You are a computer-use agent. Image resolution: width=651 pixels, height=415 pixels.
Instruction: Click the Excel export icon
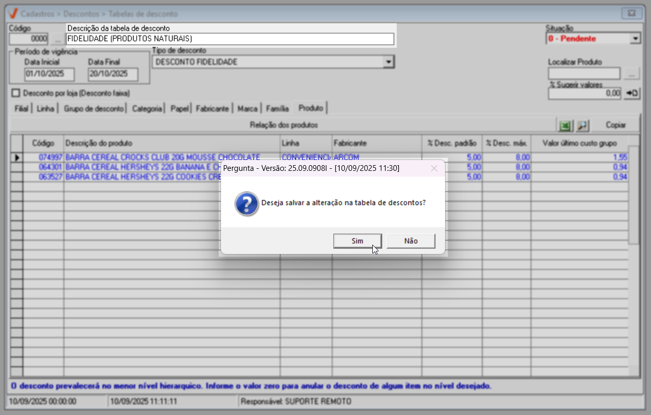[x=565, y=125]
